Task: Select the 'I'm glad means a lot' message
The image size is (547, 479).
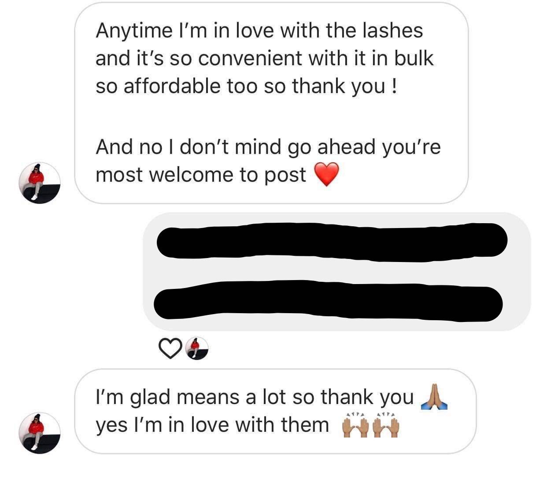Action: [275, 411]
